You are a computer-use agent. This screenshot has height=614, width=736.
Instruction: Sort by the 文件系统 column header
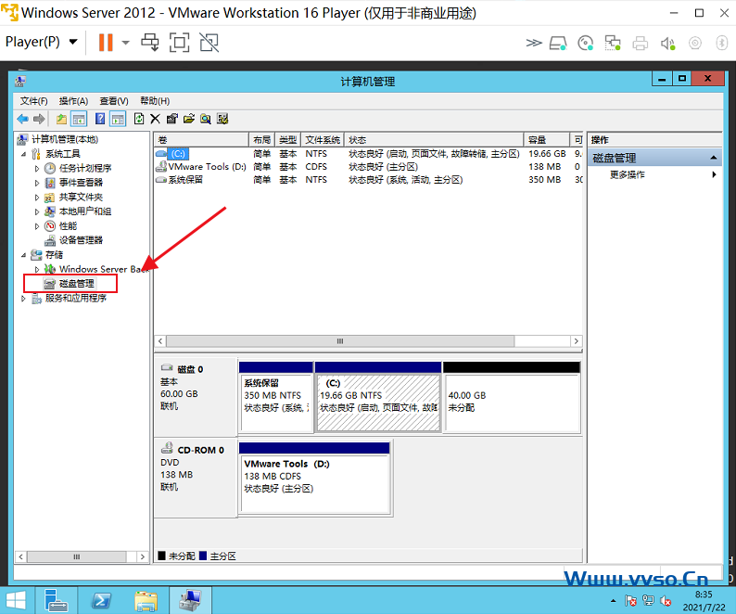(323, 140)
